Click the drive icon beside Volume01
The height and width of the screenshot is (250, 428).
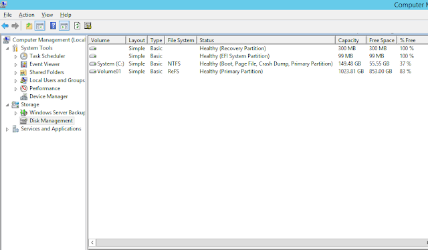point(93,72)
